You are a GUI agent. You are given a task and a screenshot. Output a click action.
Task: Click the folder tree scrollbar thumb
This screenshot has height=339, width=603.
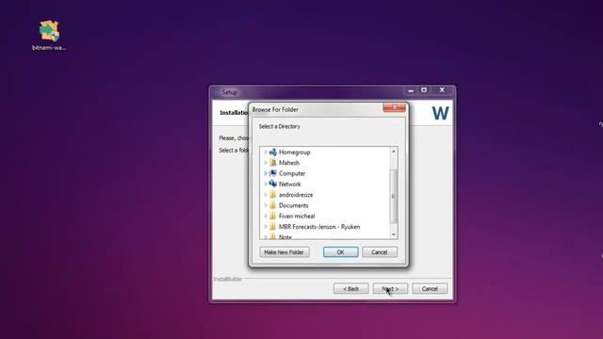point(394,196)
